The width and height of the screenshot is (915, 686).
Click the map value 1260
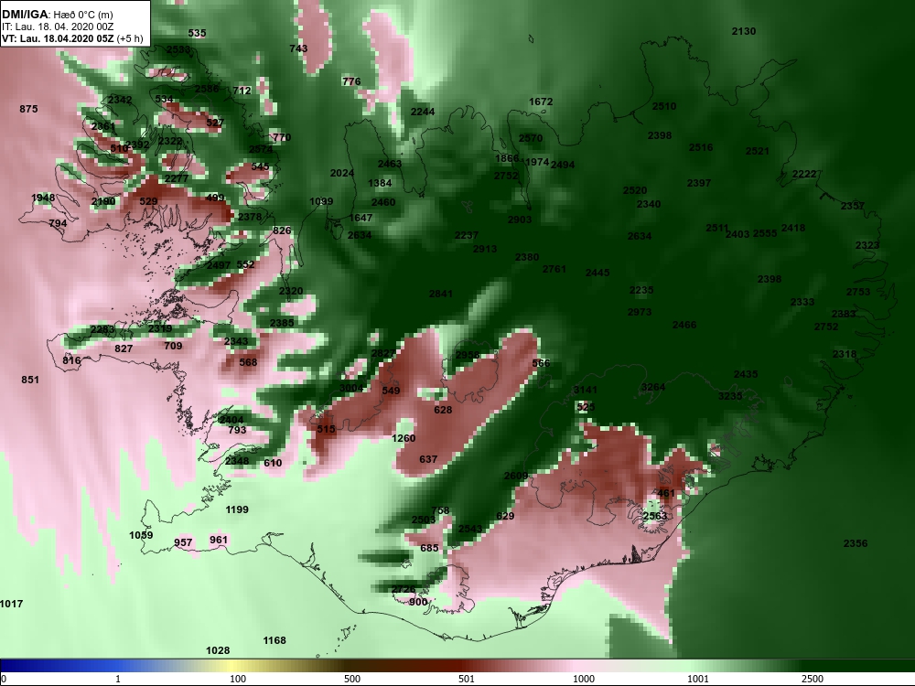(404, 439)
